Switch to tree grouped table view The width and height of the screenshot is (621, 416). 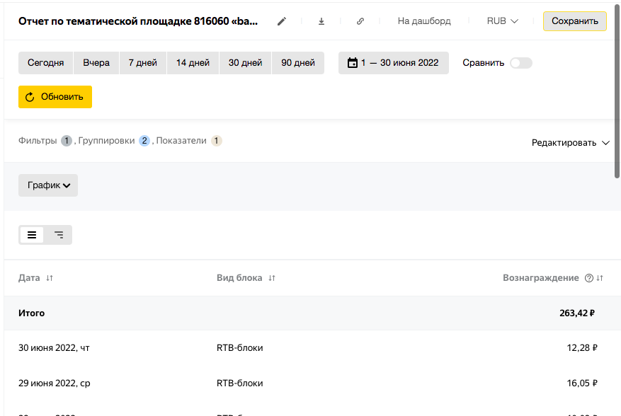[59, 235]
